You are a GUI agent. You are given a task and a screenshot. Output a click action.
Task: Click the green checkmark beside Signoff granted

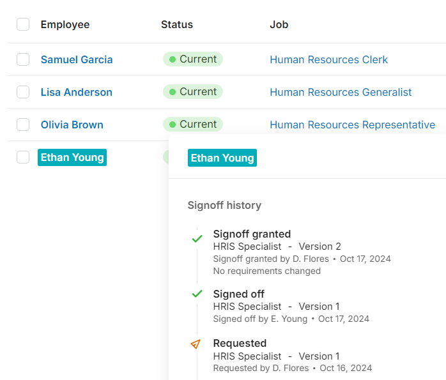tap(197, 239)
